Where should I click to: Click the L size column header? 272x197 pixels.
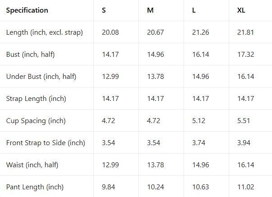click(194, 10)
